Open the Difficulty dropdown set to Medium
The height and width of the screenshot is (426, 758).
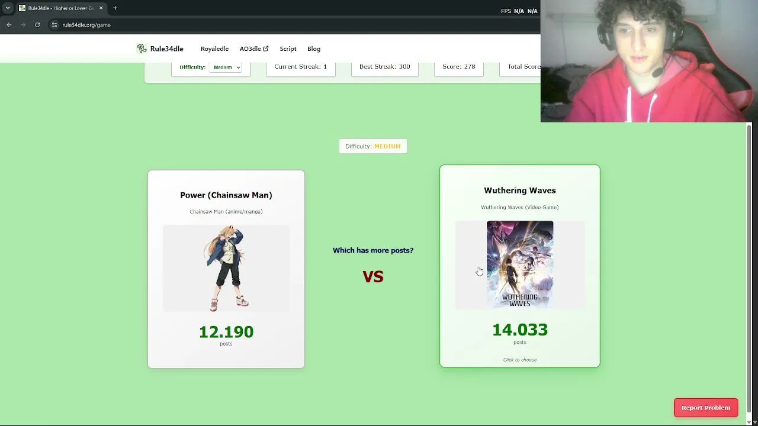pyautogui.click(x=227, y=67)
